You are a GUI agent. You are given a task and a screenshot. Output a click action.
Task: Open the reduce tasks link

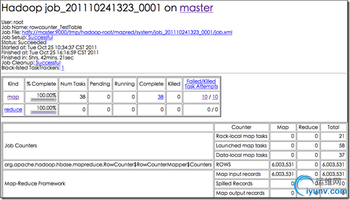coord(13,109)
